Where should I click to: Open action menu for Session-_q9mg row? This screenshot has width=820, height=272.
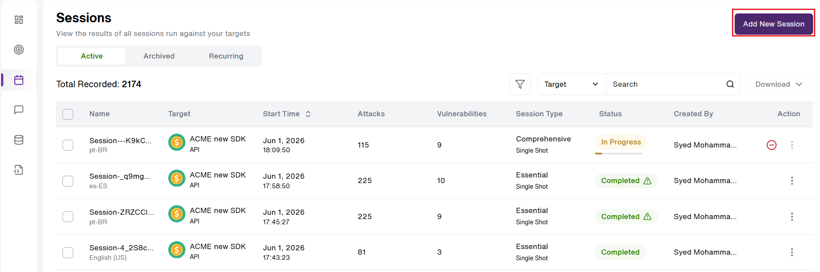792,180
